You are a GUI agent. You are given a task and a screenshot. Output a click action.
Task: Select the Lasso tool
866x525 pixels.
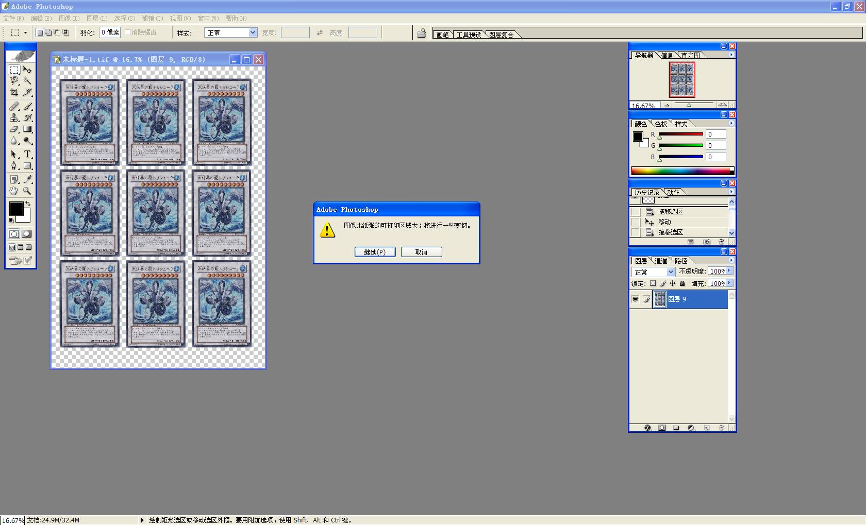(14, 81)
